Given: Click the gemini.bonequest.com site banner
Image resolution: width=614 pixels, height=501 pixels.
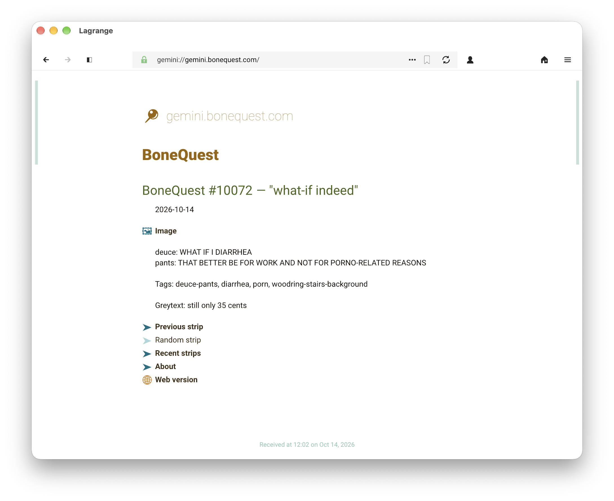Looking at the screenshot, I should (219, 116).
